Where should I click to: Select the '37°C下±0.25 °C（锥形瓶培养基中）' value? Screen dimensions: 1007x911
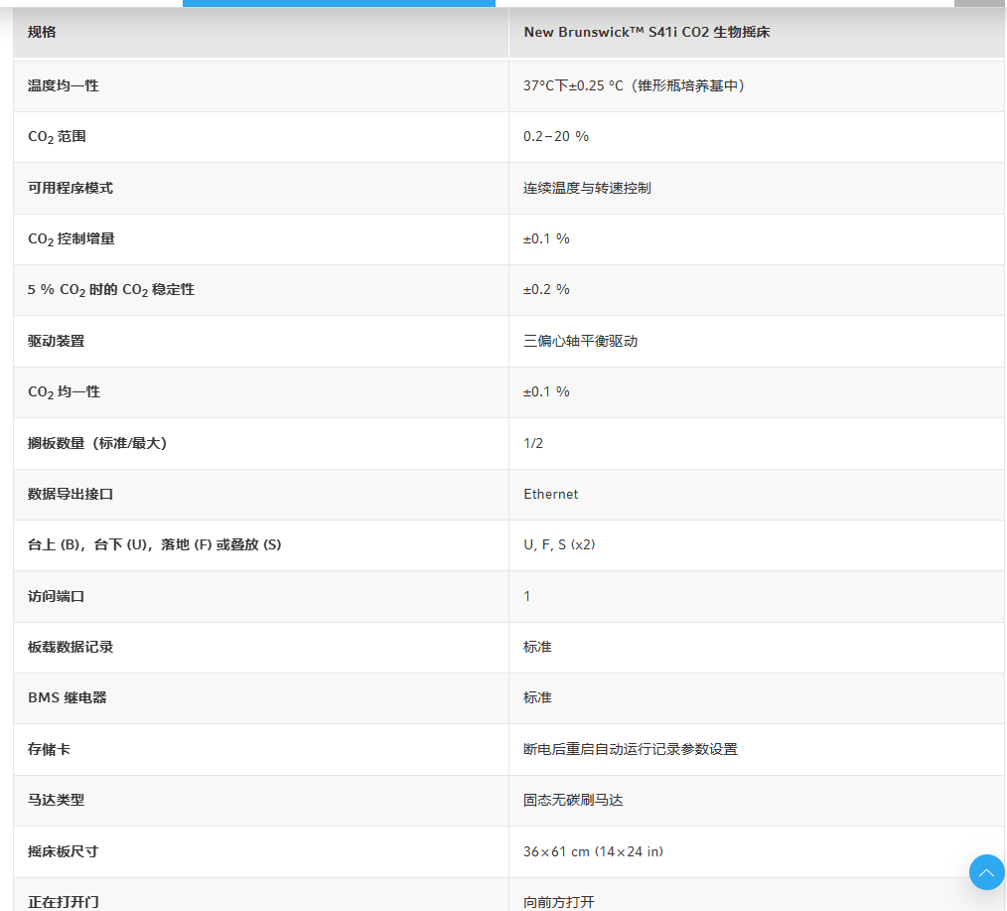click(634, 85)
